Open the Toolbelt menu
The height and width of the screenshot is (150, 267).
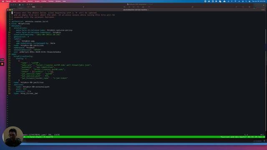pyautogui.click(x=51, y=1)
